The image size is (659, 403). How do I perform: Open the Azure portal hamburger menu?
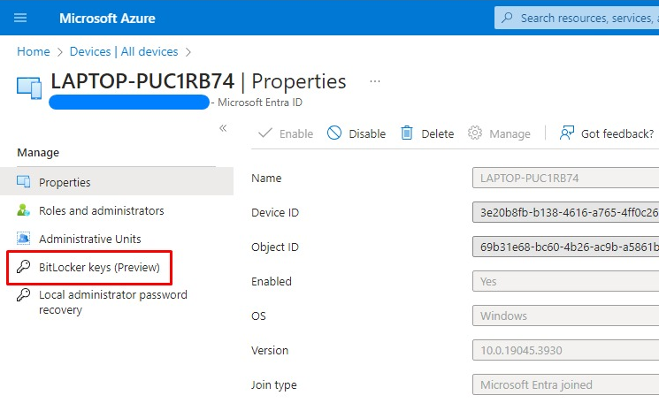pyautogui.click(x=20, y=18)
